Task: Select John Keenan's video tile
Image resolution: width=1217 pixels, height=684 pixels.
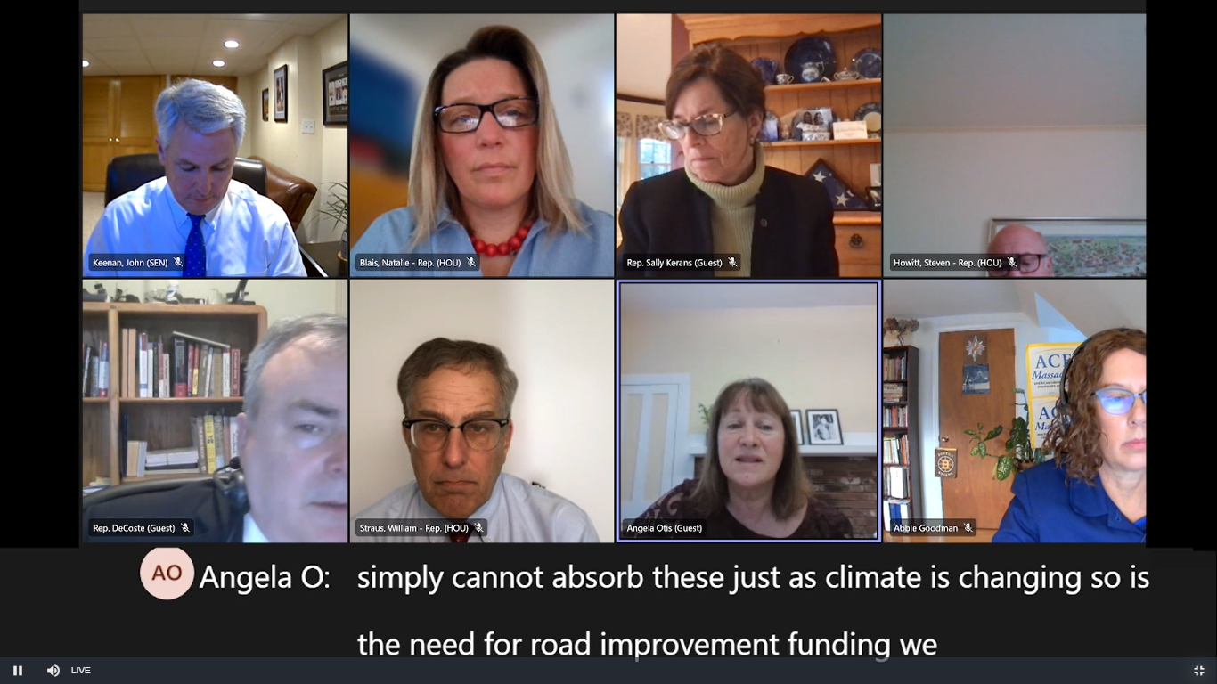Action: (215, 145)
